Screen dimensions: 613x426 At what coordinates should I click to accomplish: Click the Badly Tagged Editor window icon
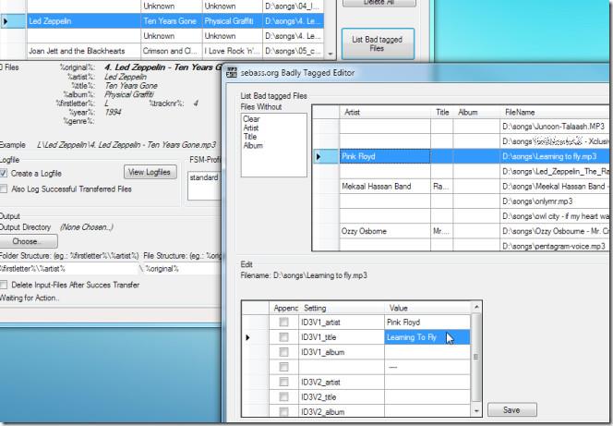point(233,72)
